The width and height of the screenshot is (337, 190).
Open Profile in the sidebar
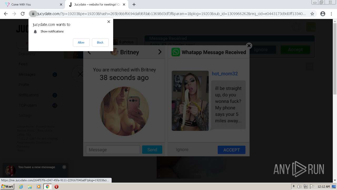[24, 85]
